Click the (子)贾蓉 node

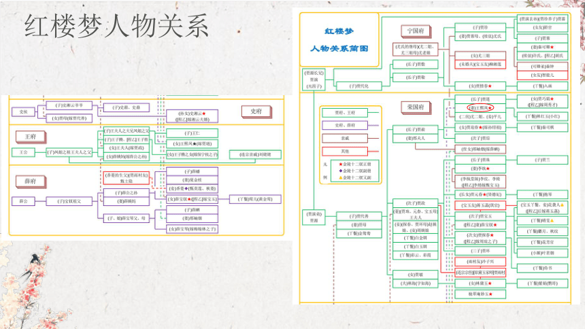point(542,39)
